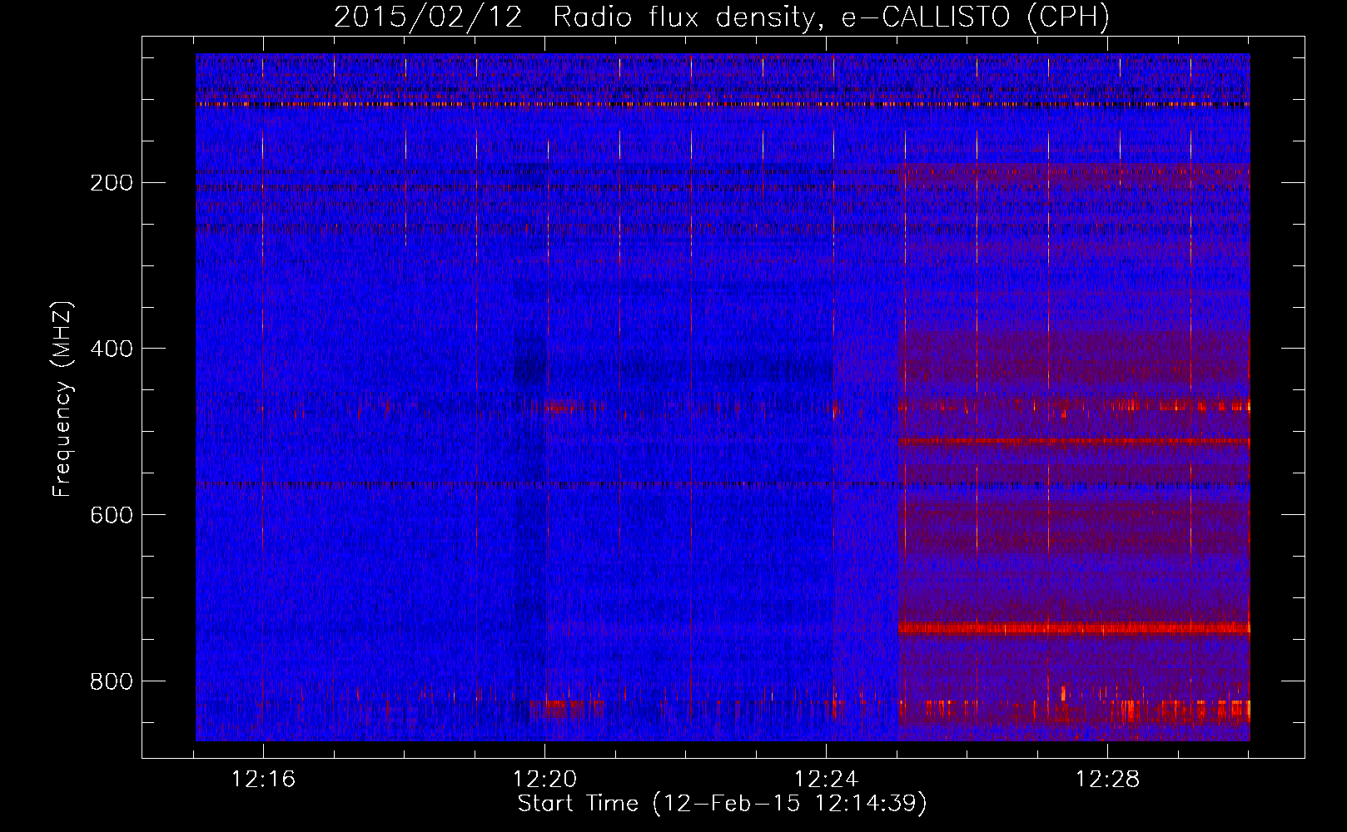Select the 600 frequency tick label
The image size is (1347, 832).
[112, 516]
